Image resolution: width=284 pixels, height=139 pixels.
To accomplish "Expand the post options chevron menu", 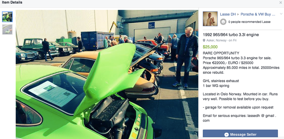I will pyautogui.click(x=281, y=14).
